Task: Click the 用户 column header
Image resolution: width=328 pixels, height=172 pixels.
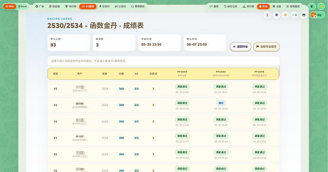Action: (x=79, y=74)
